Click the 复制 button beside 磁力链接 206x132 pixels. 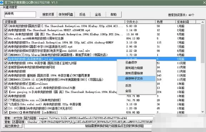pyautogui.click(x=7, y=118)
